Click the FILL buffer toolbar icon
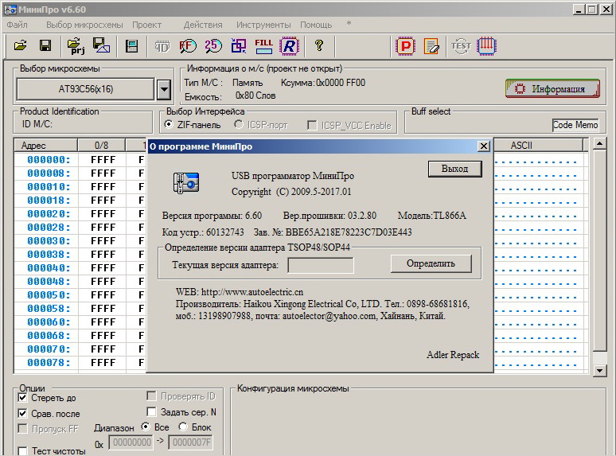Viewport: 616px width, 456px height. coord(263,46)
